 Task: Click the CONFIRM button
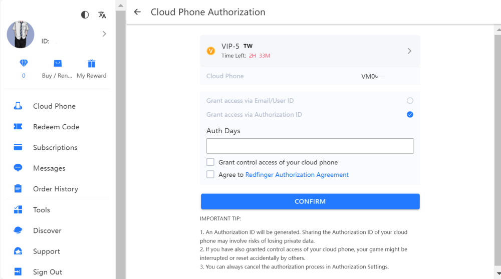pyautogui.click(x=310, y=201)
